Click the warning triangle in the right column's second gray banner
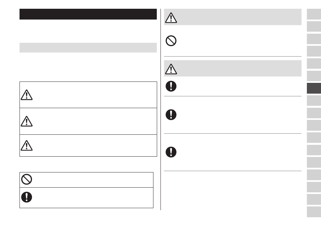 click(x=171, y=69)
